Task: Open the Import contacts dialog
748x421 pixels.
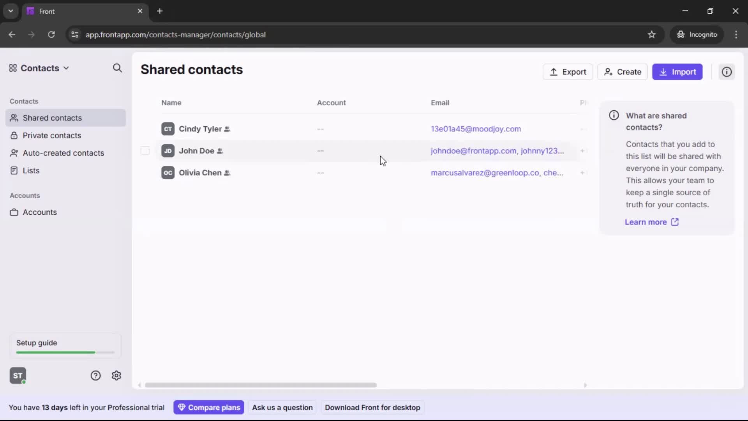Action: pyautogui.click(x=678, y=72)
